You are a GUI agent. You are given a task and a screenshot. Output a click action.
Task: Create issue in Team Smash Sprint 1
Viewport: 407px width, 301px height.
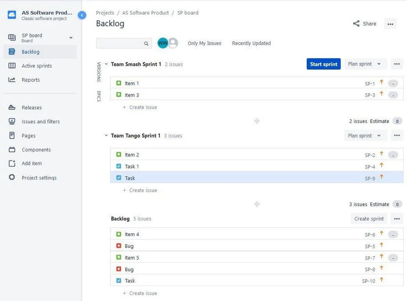tap(140, 107)
